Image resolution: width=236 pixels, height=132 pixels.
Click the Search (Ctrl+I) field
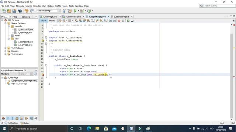click(x=217, y=6)
